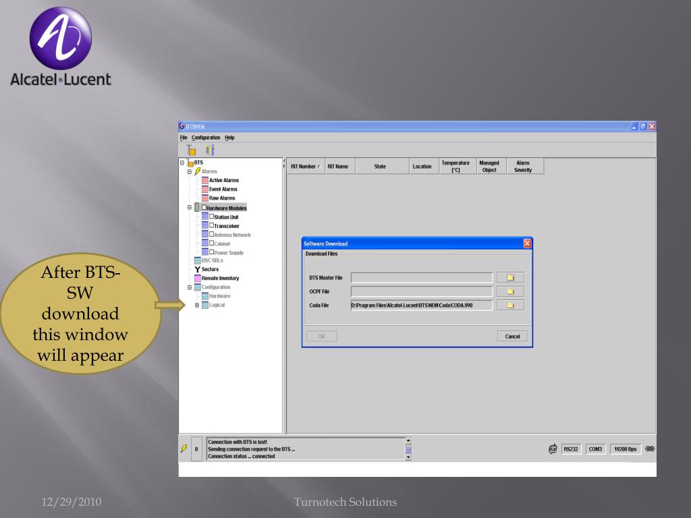This screenshot has width=691, height=518.
Task: Browse for the BTS Master File
Action: 510,277
